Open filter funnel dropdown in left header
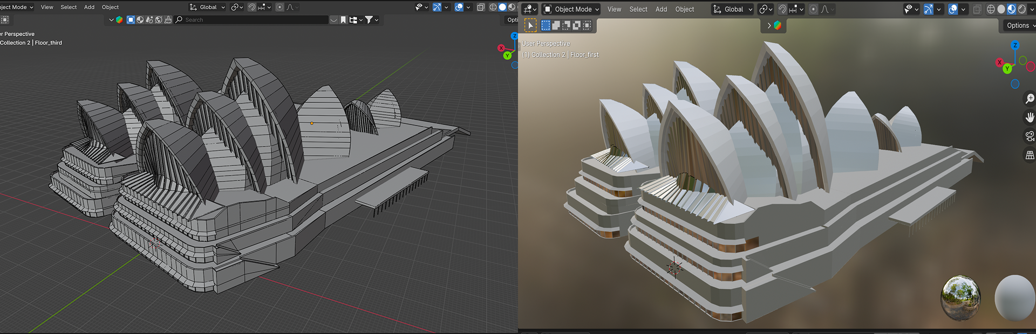Screen dimensions: 1036x334 (x=372, y=20)
